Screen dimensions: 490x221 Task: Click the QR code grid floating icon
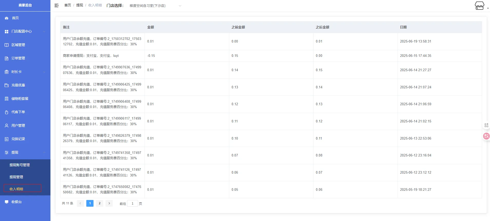click(486, 125)
